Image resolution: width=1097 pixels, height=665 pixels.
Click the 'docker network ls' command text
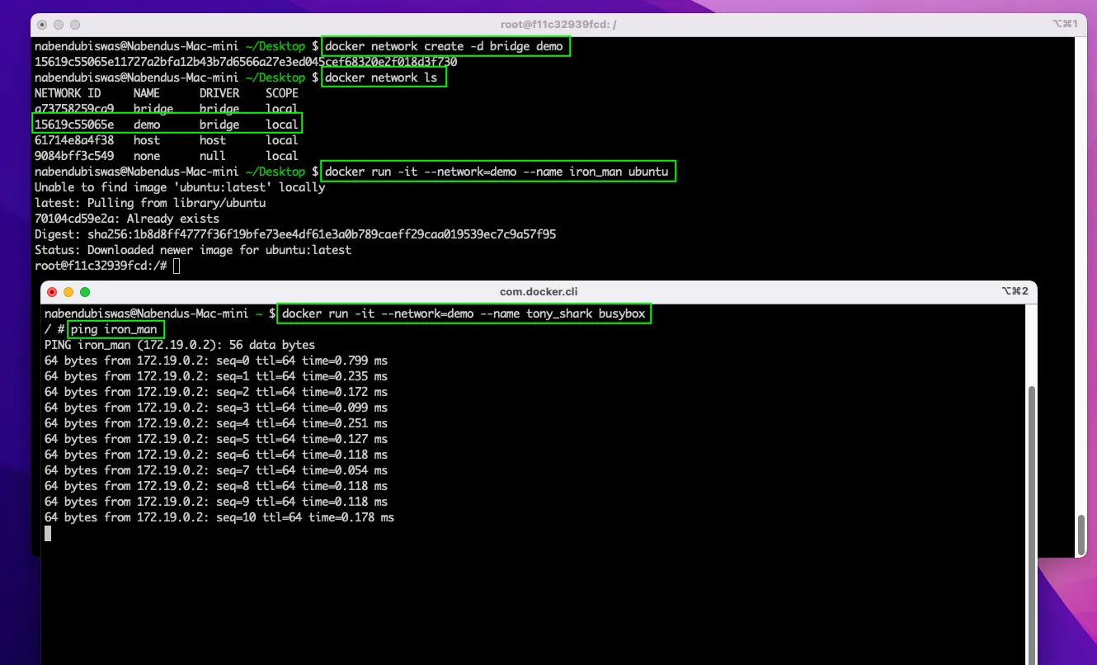383,78
